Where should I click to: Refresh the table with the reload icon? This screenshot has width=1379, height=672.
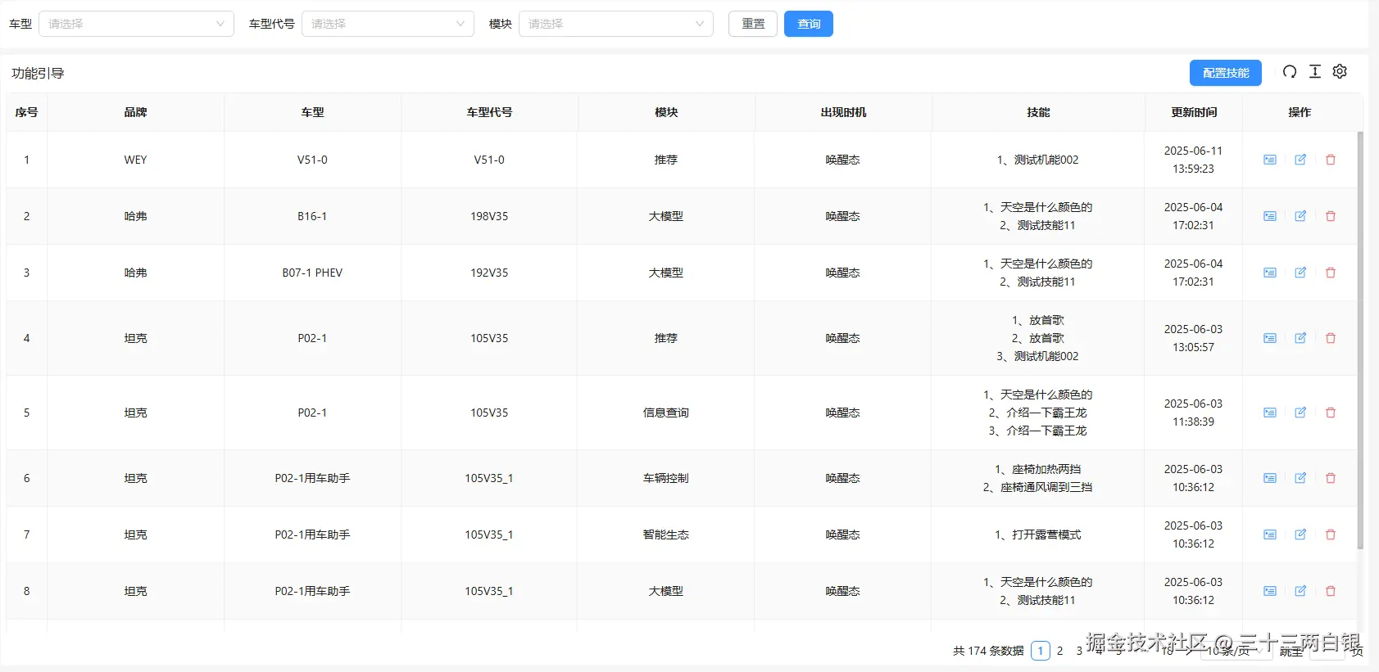click(x=1290, y=72)
